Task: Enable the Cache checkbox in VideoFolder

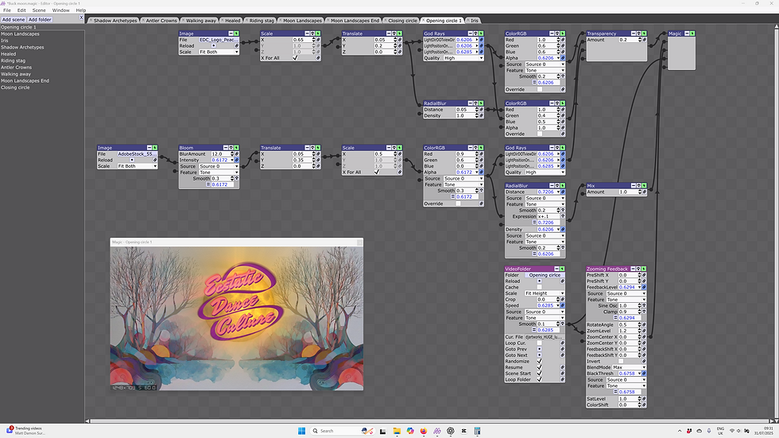Action: click(539, 287)
